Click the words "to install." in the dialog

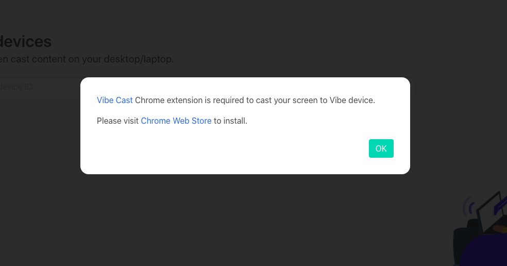[230, 121]
